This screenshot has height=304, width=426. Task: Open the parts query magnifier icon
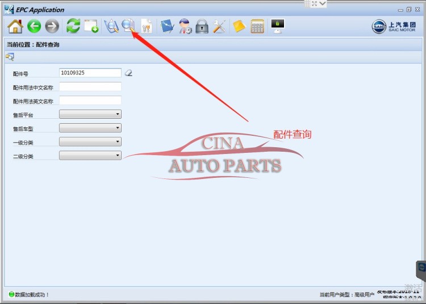(129, 26)
